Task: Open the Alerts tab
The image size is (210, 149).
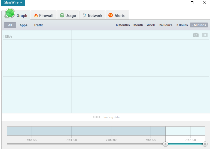Action: pos(117,15)
